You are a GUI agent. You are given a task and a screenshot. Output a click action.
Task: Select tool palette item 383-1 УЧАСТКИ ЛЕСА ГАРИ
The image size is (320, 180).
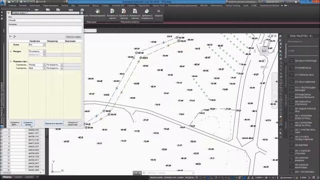pyautogui.click(x=303, y=131)
